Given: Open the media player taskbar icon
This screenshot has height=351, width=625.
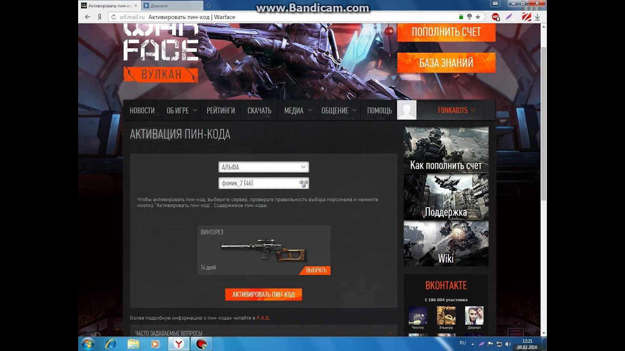Looking at the screenshot, I should 155,344.
